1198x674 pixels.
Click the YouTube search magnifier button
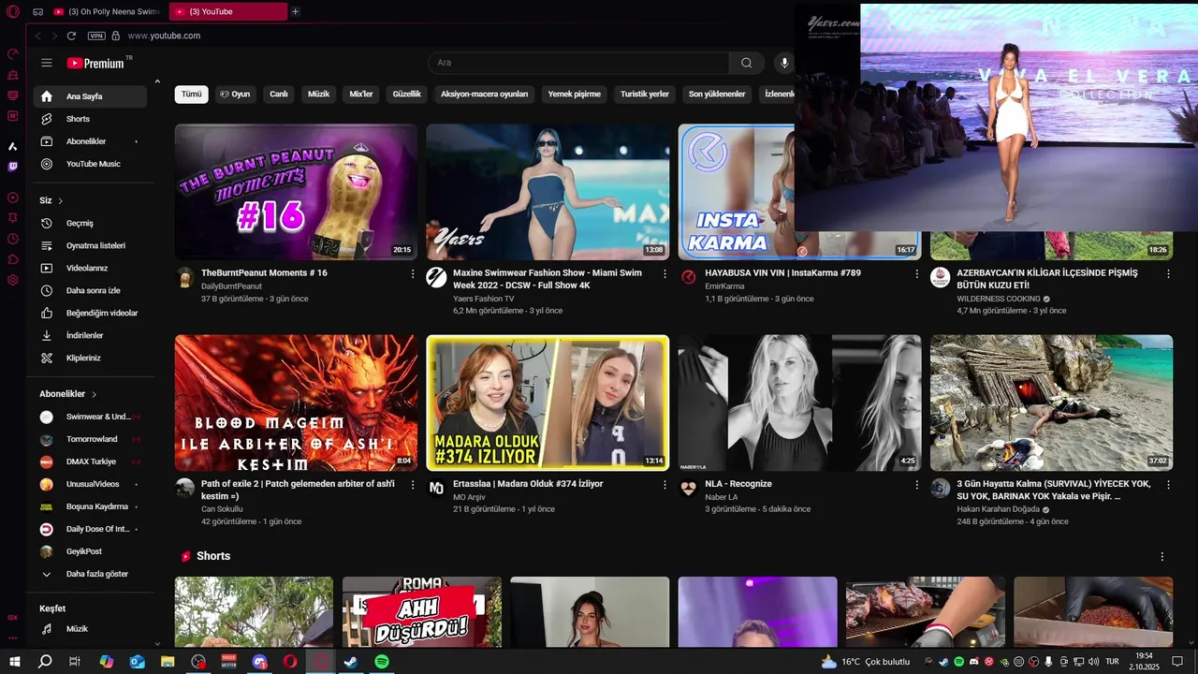(746, 63)
